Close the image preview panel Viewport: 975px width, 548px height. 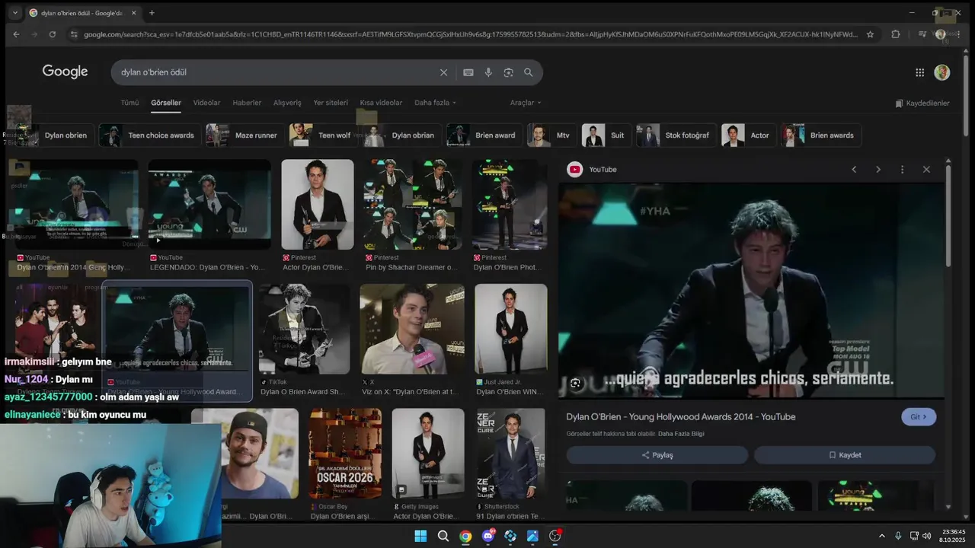[926, 170]
